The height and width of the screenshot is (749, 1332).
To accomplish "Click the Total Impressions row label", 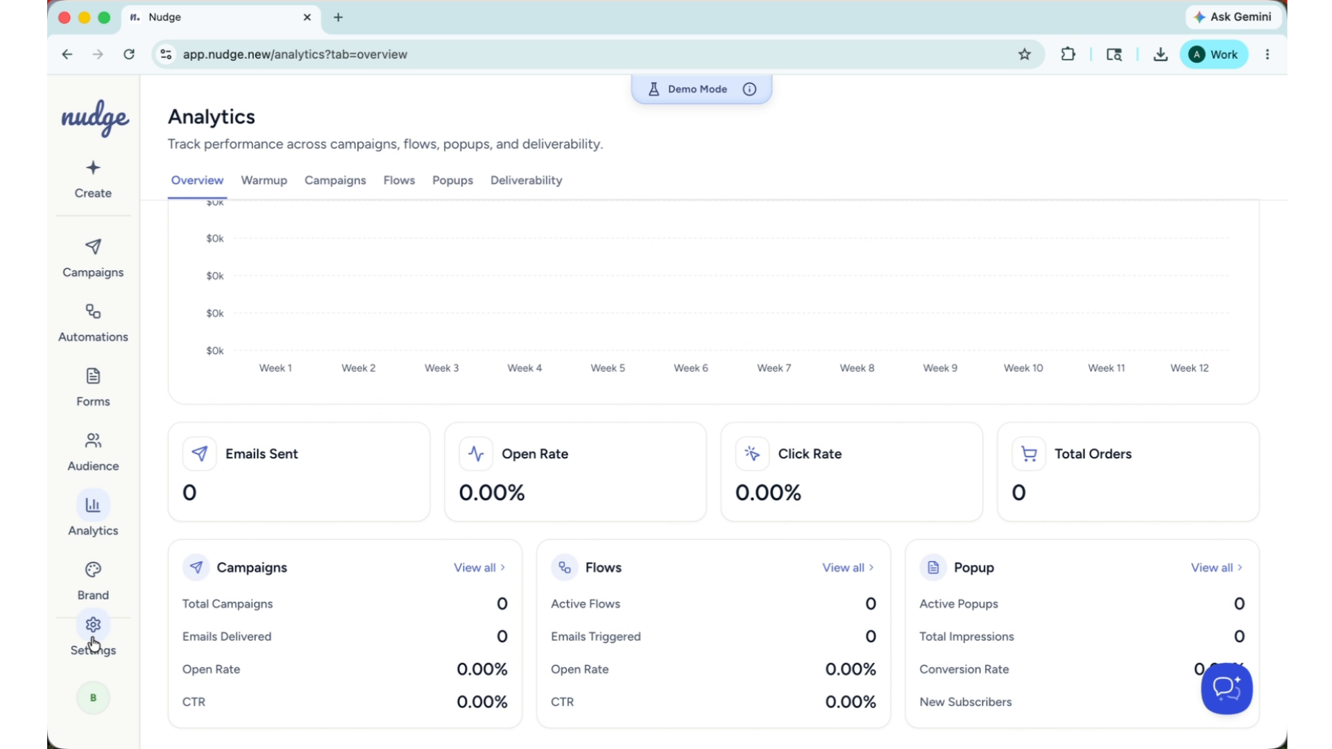I will (x=966, y=637).
